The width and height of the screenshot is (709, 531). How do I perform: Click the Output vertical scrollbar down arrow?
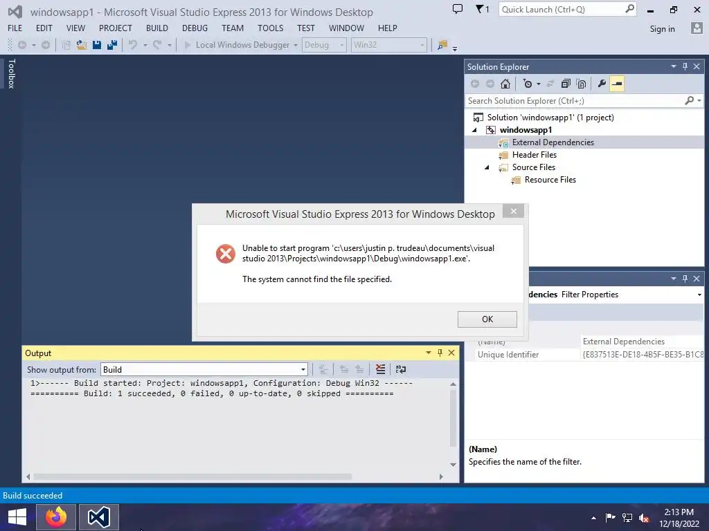pos(453,465)
